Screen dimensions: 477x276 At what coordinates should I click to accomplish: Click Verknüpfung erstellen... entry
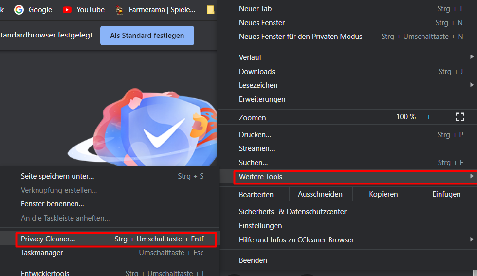(x=110, y=190)
